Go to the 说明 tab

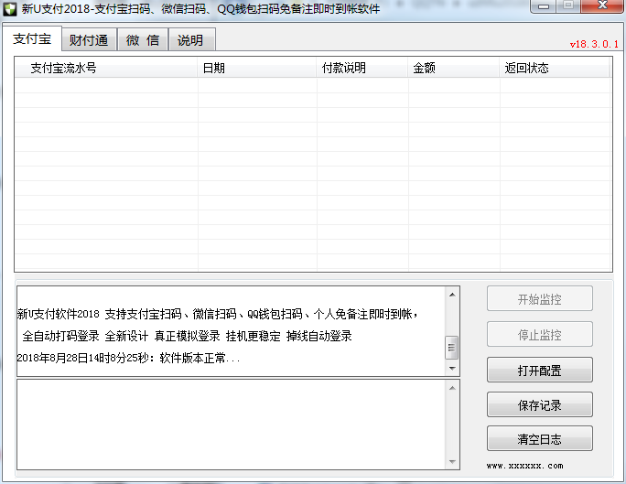[190, 40]
